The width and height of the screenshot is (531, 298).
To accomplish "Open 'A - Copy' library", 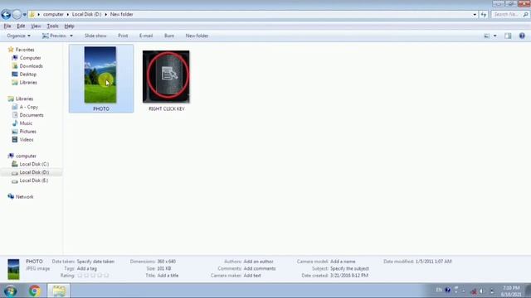I will (x=29, y=107).
